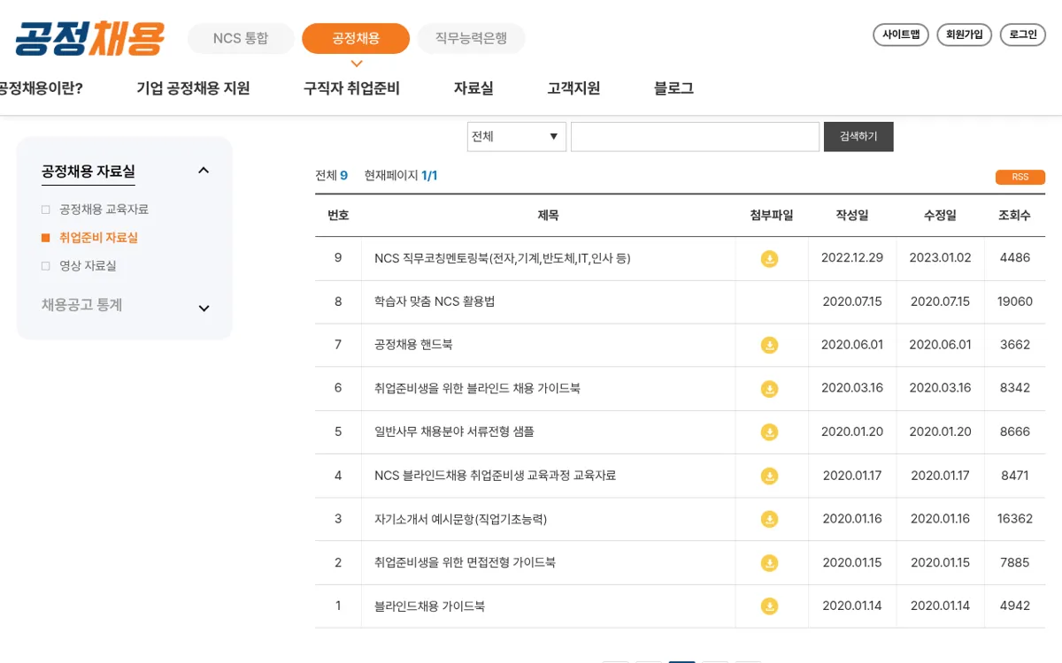Open the 블로그 menu
The width and height of the screenshot is (1062, 663).
pyautogui.click(x=673, y=88)
